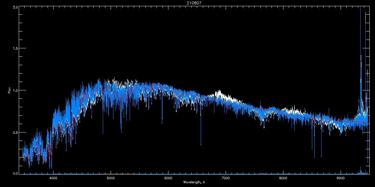Click the 1.5 y-axis tick label

[x=15, y=49]
